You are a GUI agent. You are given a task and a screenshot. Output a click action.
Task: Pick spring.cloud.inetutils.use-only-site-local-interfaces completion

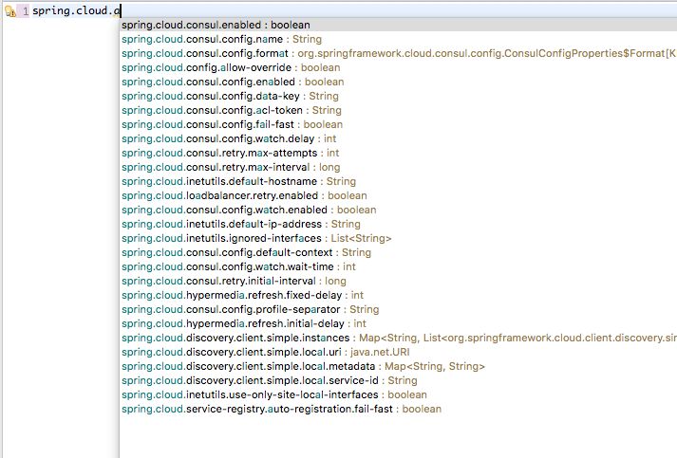click(x=398, y=395)
